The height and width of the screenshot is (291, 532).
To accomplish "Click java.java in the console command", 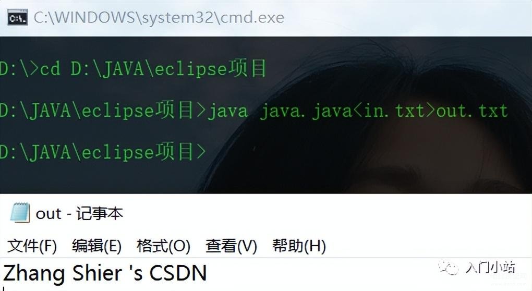I will point(306,112).
